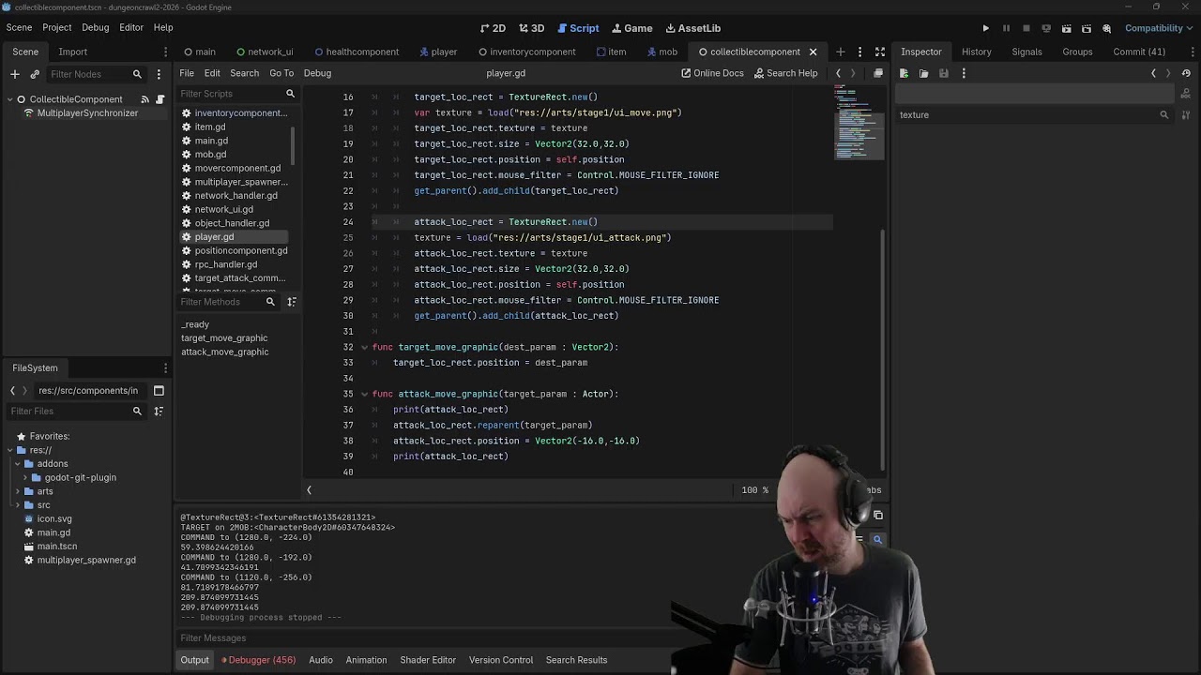Open the FileSystem sort files icon
The image size is (1201, 675).
159,412
